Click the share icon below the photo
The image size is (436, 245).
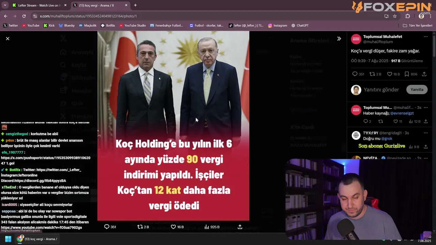point(240,227)
